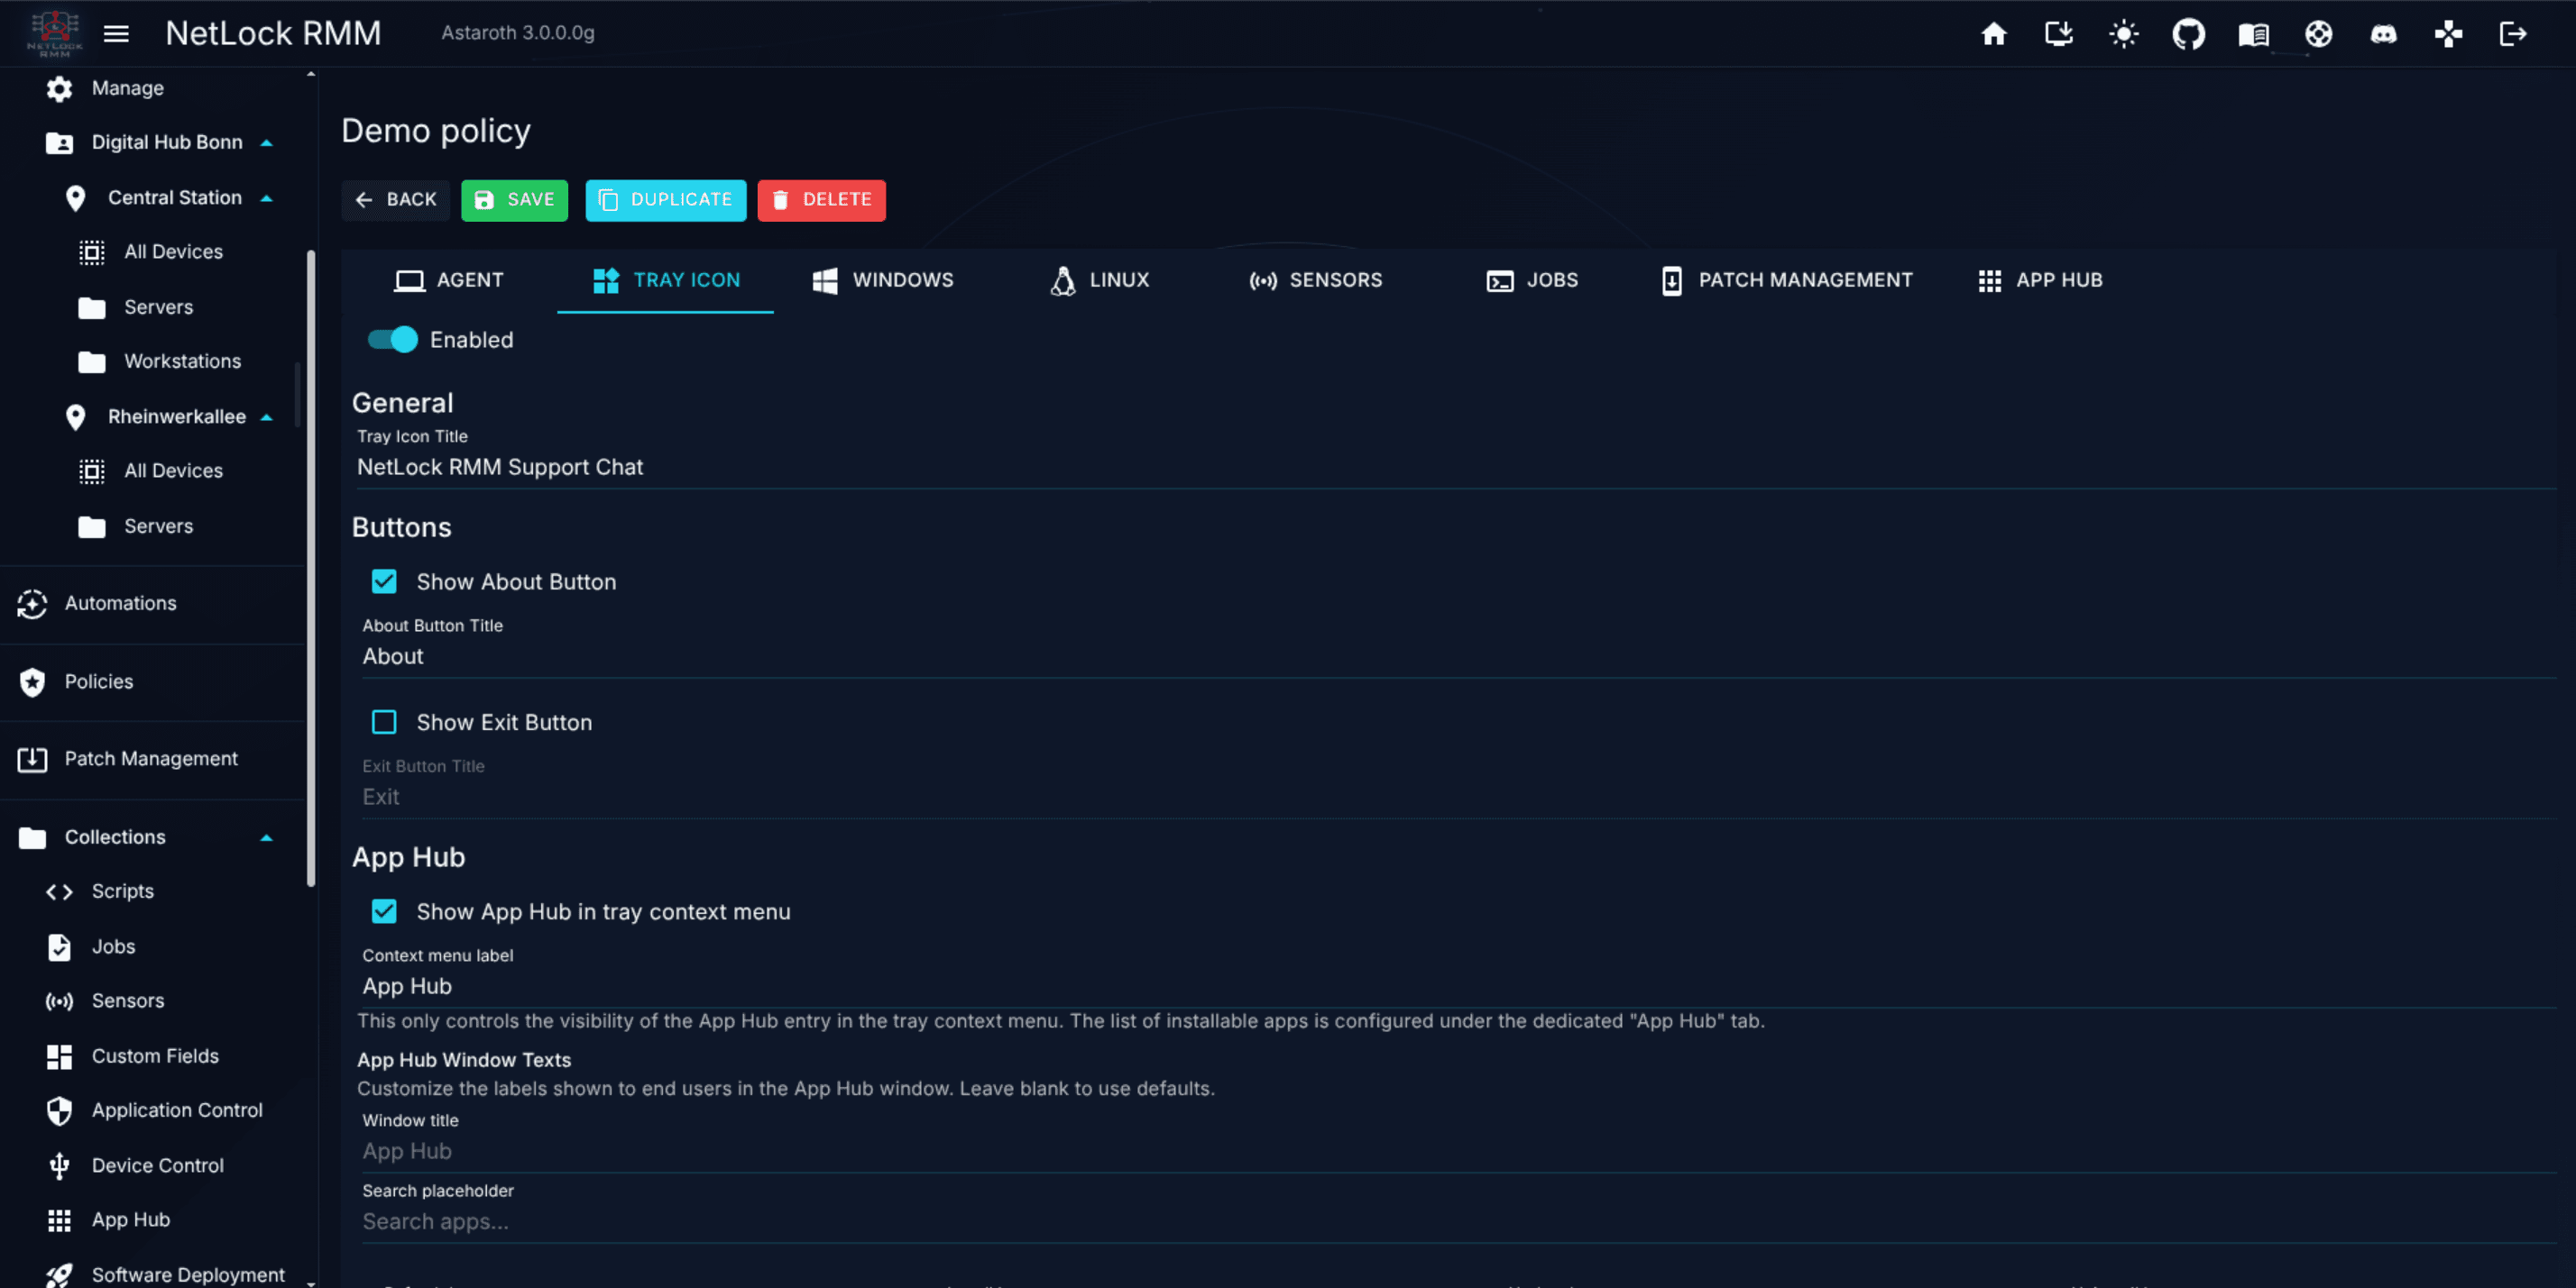Click the Scripts code icon
Image resolution: width=2576 pixels, height=1288 pixels.
[x=59, y=891]
